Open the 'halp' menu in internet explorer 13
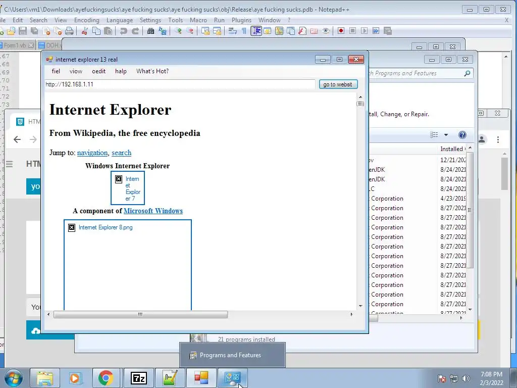This screenshot has height=388, width=517. 121,71
